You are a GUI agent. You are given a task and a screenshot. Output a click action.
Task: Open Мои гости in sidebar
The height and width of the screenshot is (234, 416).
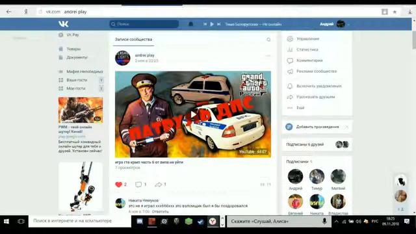point(76,88)
